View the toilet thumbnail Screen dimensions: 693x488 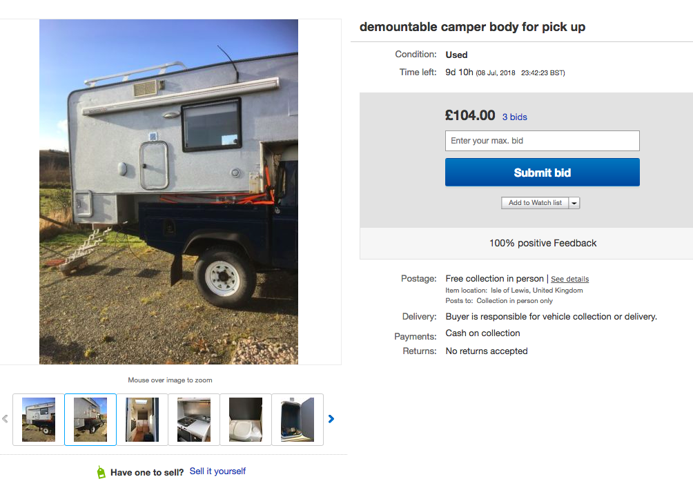(246, 420)
